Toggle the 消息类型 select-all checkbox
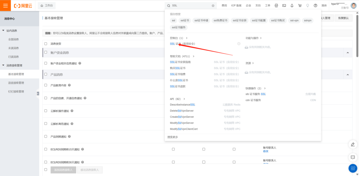Image resolution: width=359 pixels, height=176 pixels. (46, 44)
